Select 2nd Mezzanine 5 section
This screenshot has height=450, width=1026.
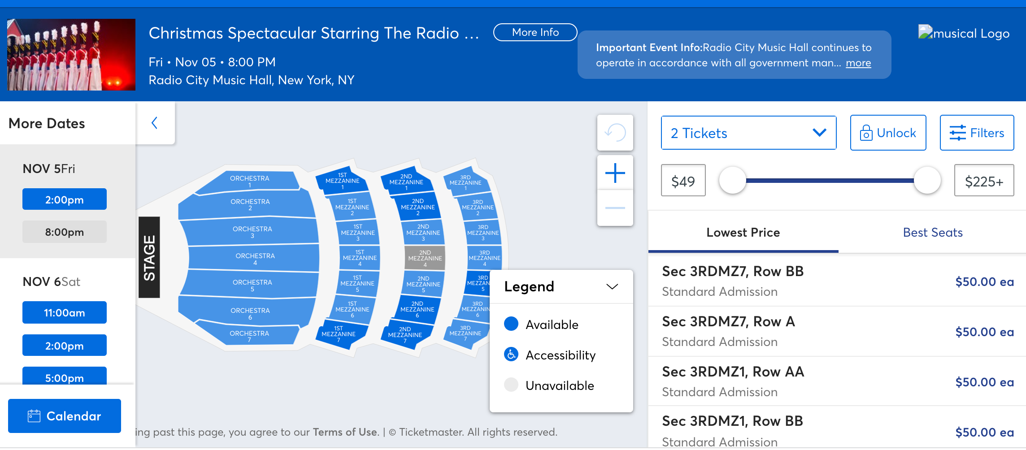click(423, 284)
